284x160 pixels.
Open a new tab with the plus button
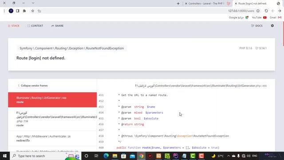178,4
